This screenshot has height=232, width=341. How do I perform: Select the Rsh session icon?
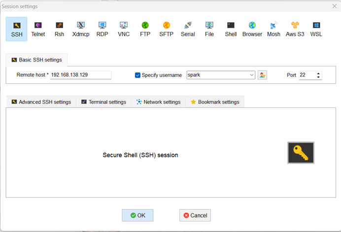tap(59, 29)
